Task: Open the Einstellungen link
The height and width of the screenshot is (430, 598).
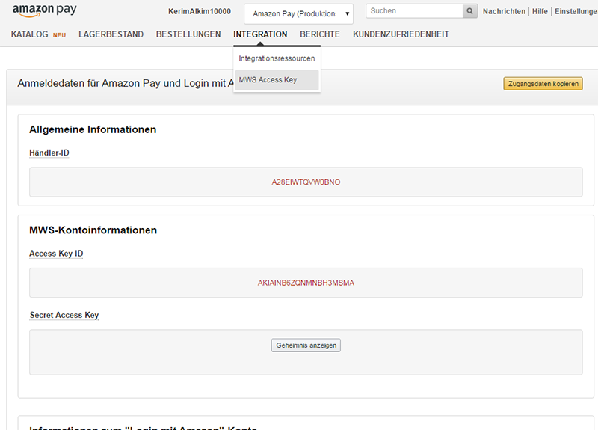Action: (x=576, y=11)
